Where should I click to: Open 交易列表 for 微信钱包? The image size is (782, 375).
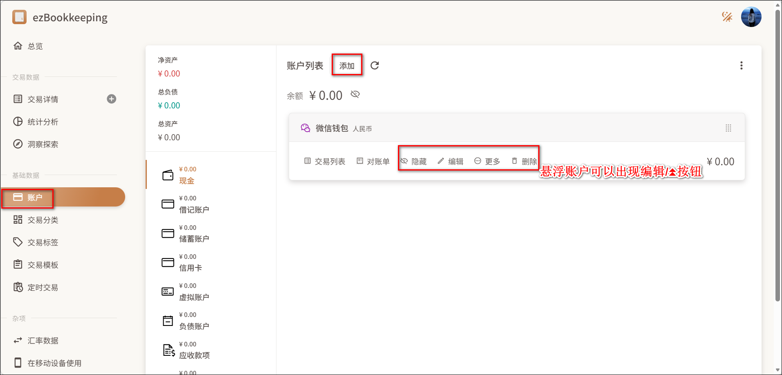pos(325,162)
